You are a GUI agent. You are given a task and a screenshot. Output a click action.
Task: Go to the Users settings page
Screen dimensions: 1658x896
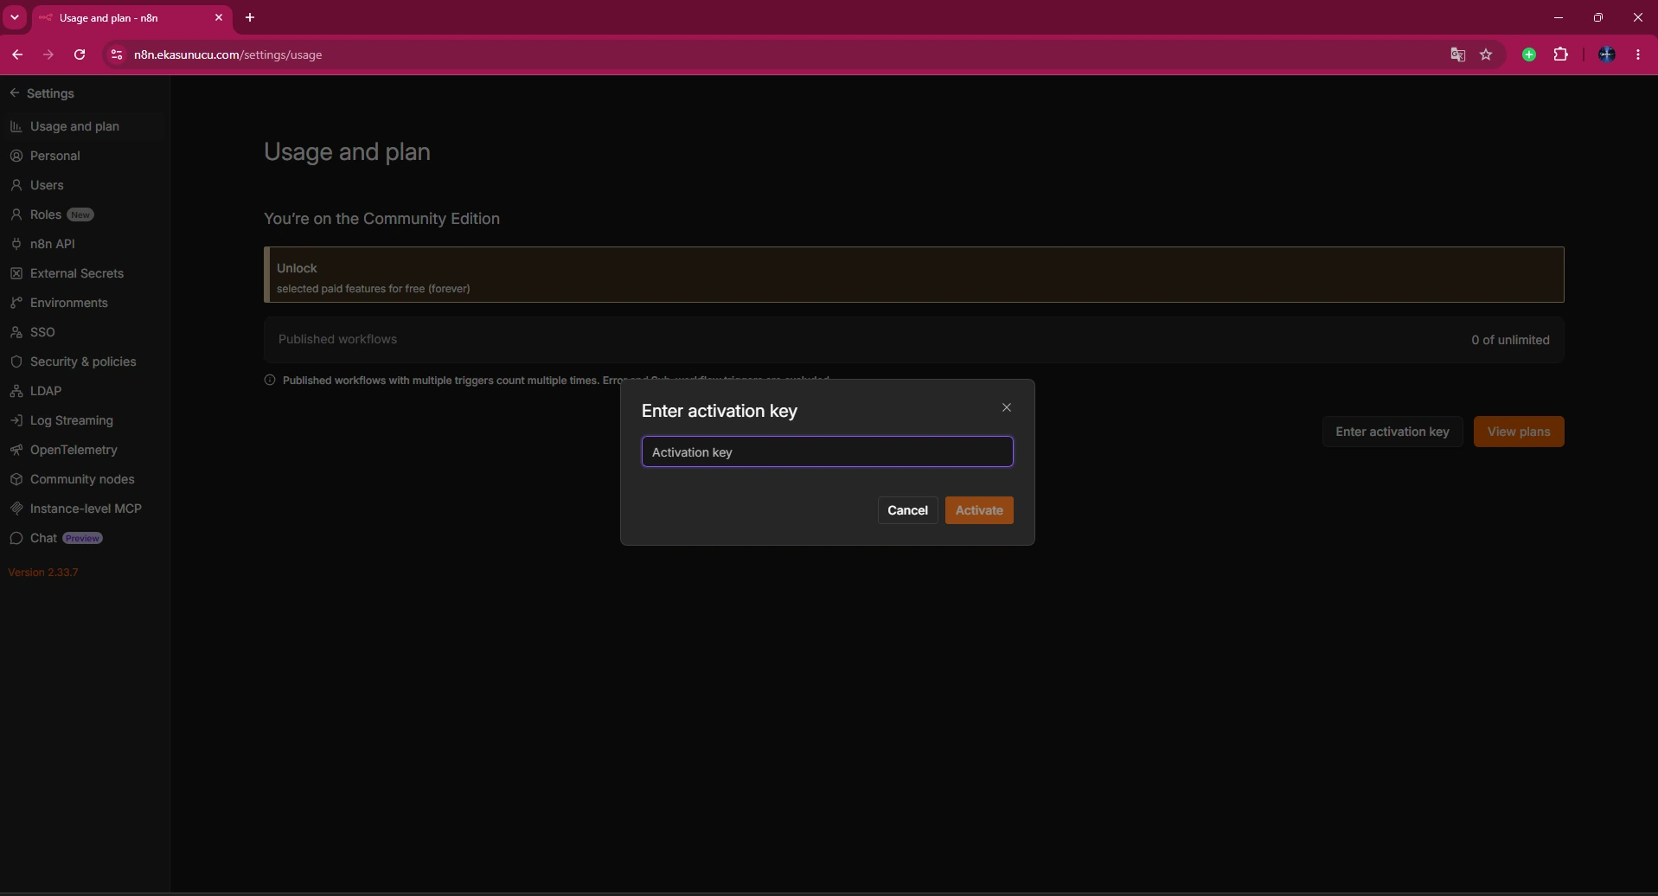(83, 185)
